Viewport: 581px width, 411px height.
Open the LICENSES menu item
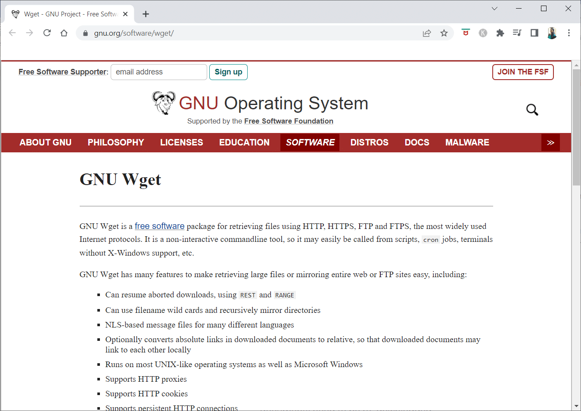point(182,142)
